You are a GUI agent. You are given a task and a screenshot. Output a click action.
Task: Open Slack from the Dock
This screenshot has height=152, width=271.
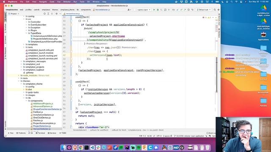pos(98,147)
